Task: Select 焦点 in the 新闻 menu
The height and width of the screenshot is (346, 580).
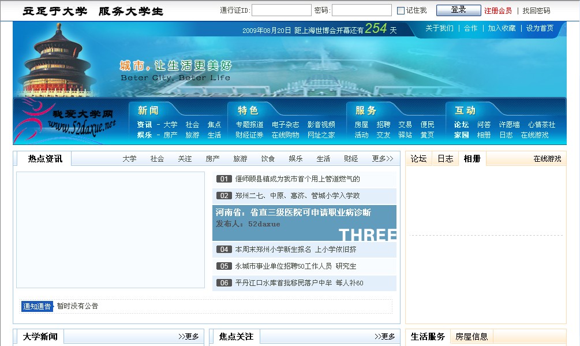Action: [214, 125]
